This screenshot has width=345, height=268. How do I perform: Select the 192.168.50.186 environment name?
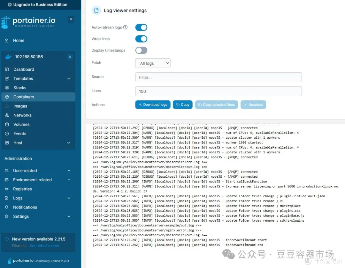(29, 57)
